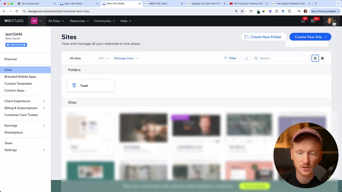Click the Wix Studio logo

coord(14,21)
